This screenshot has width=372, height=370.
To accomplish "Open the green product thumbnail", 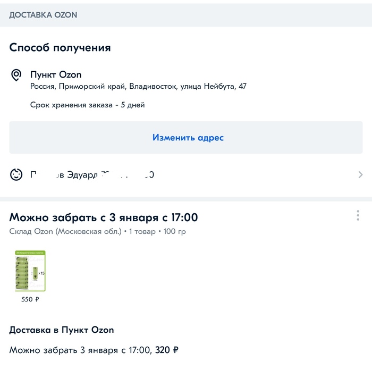I will click(30, 271).
